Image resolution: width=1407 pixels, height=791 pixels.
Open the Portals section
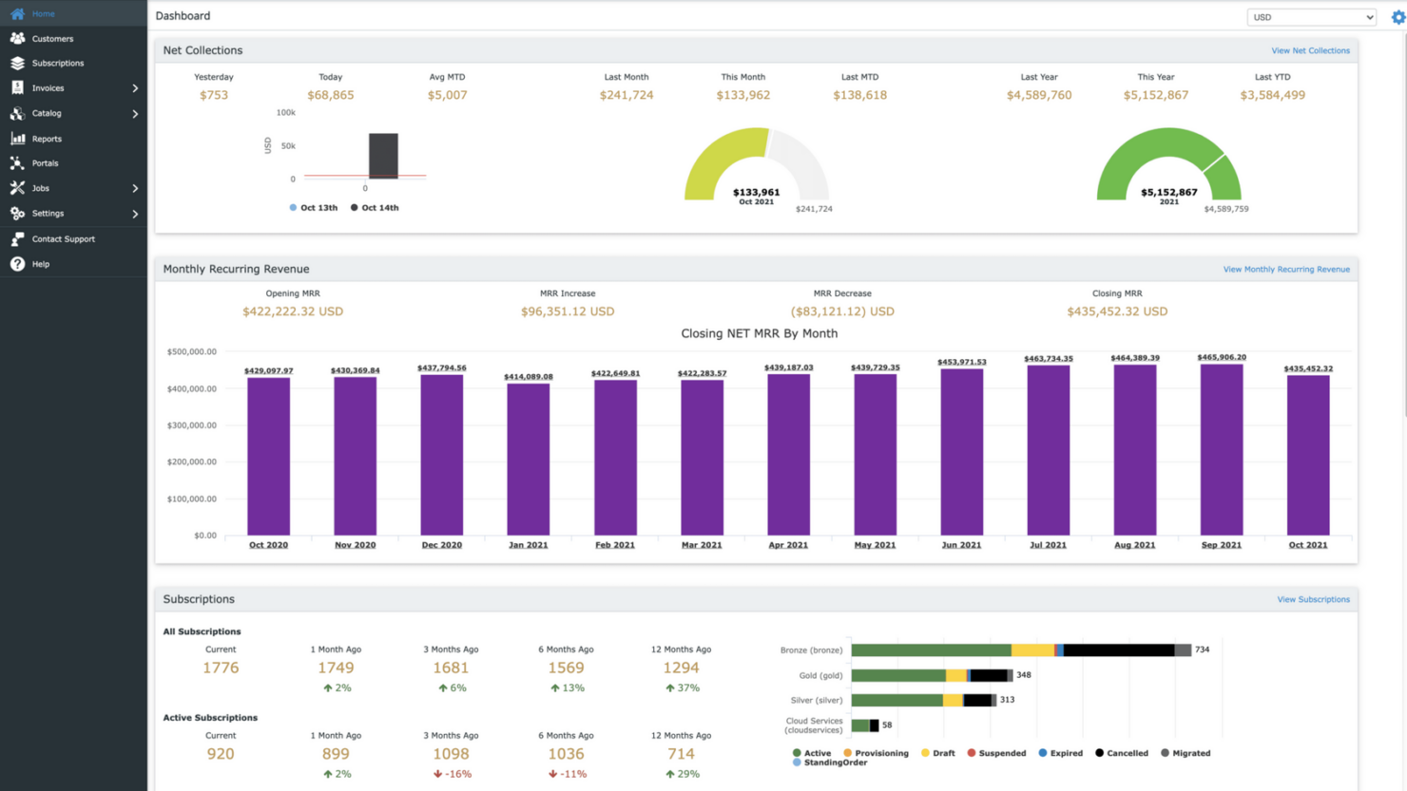43,162
